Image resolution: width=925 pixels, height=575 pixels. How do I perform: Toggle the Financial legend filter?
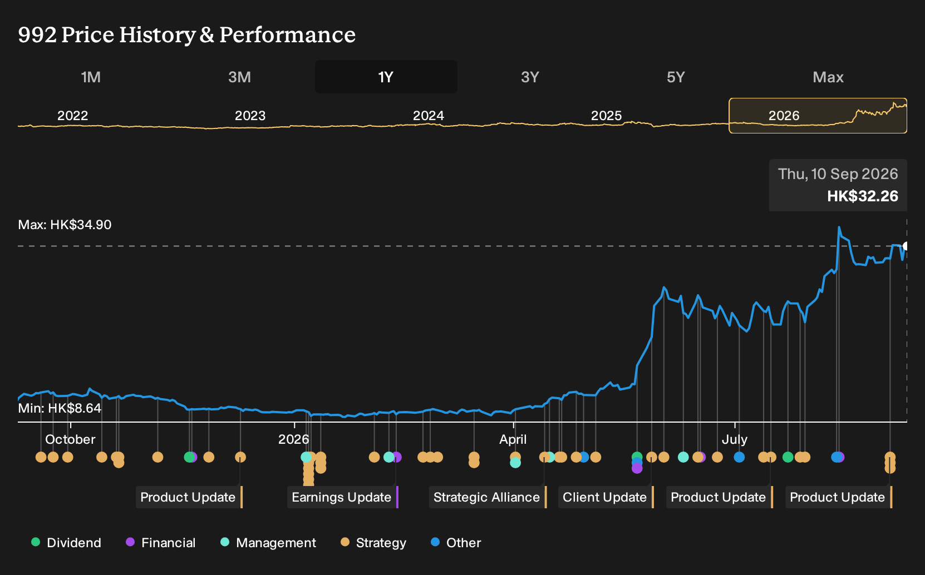(160, 543)
